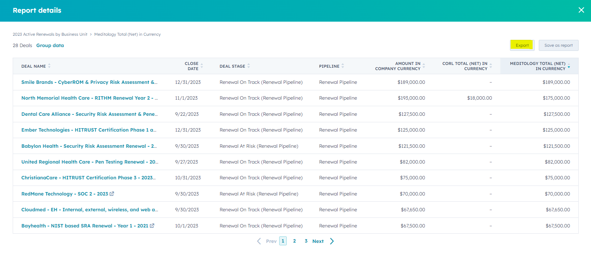Toggle Meditology Total (Net) sort direction
The width and height of the screenshot is (591, 257).
569,66
